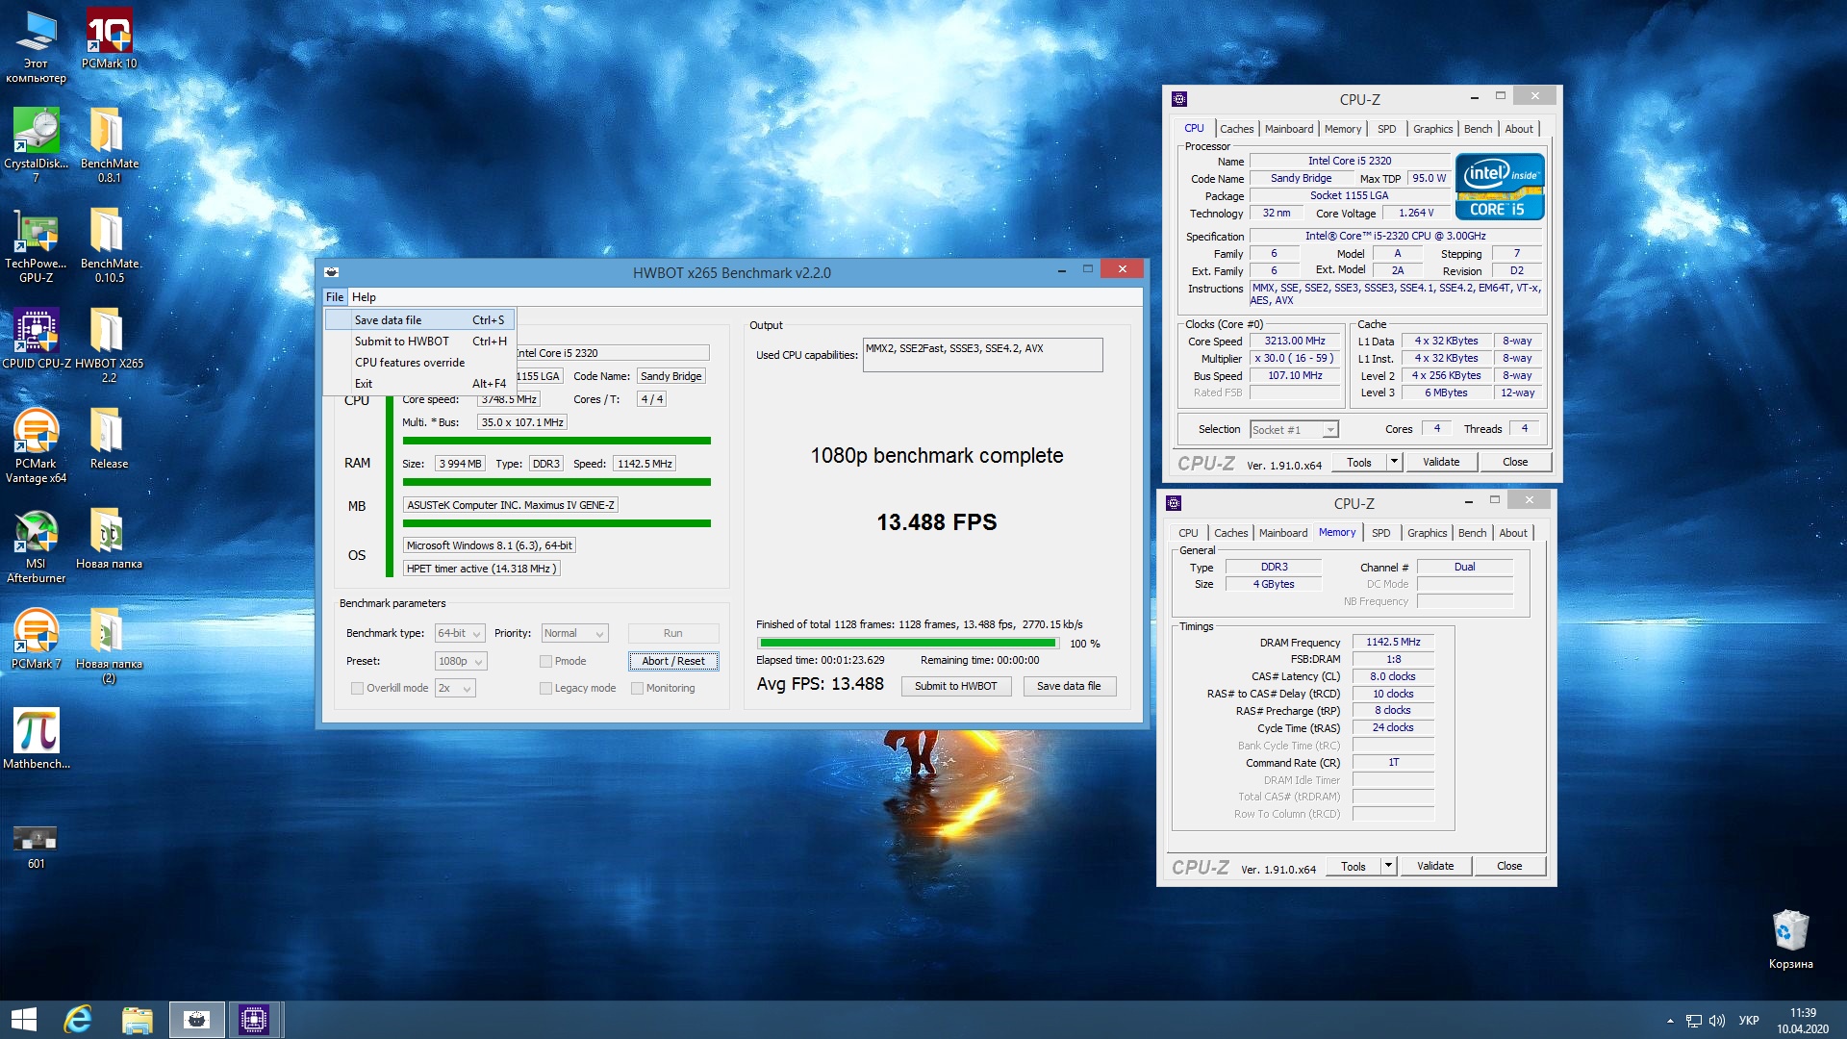
Task: Switch to CPU-Z taskbar button
Action: click(x=254, y=1020)
